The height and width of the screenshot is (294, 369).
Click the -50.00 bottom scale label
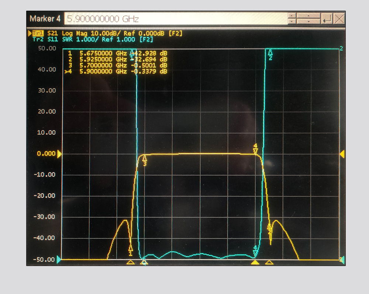(44, 259)
